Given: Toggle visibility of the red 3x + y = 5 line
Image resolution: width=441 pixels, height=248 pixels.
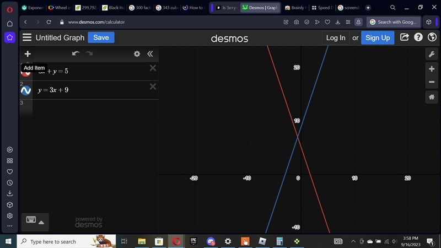Looking at the screenshot, I should point(26,73).
